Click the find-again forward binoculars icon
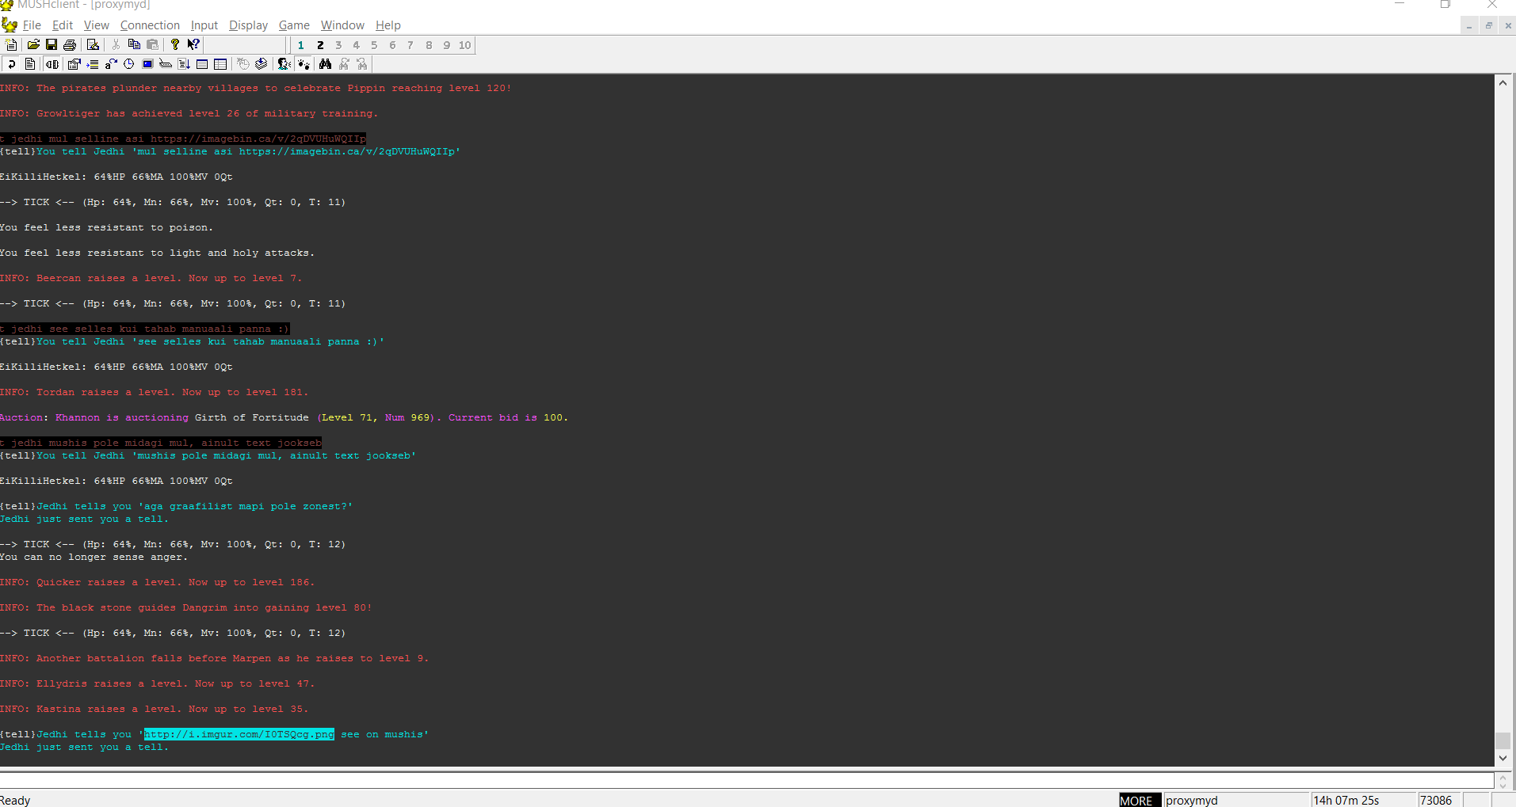The height and width of the screenshot is (807, 1516). pyautogui.click(x=344, y=64)
